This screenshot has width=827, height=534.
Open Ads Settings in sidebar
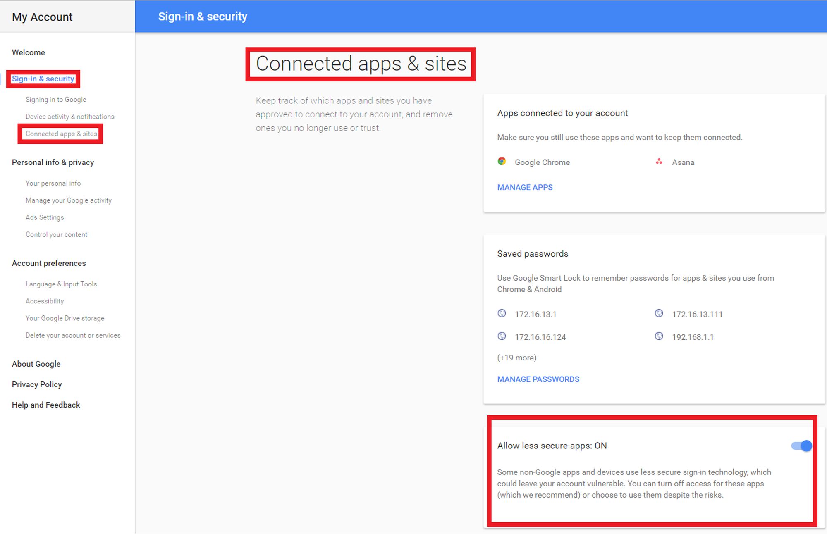pos(45,217)
